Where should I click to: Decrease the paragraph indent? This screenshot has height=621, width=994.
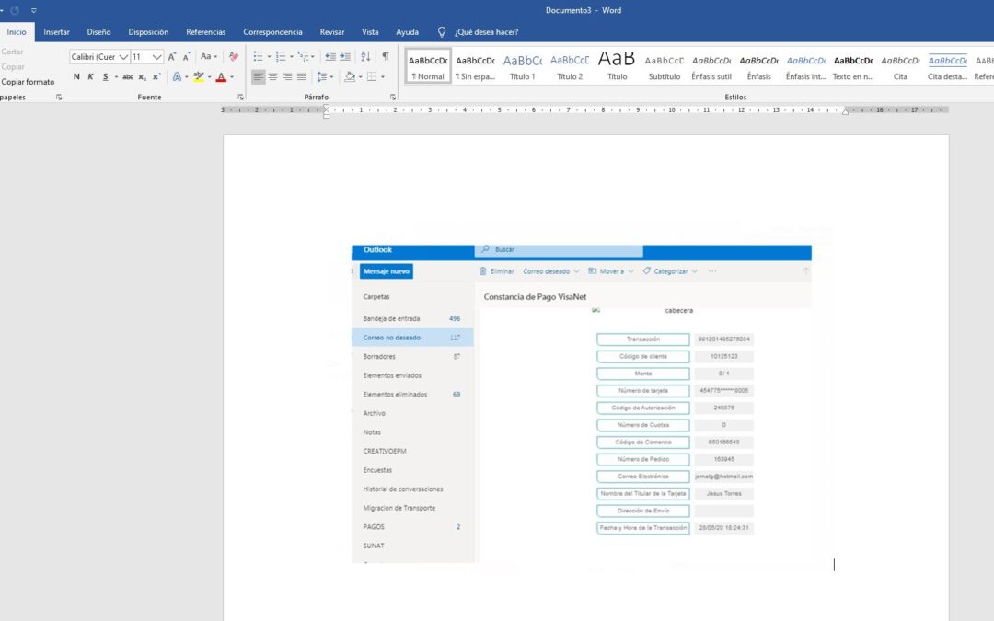click(330, 56)
